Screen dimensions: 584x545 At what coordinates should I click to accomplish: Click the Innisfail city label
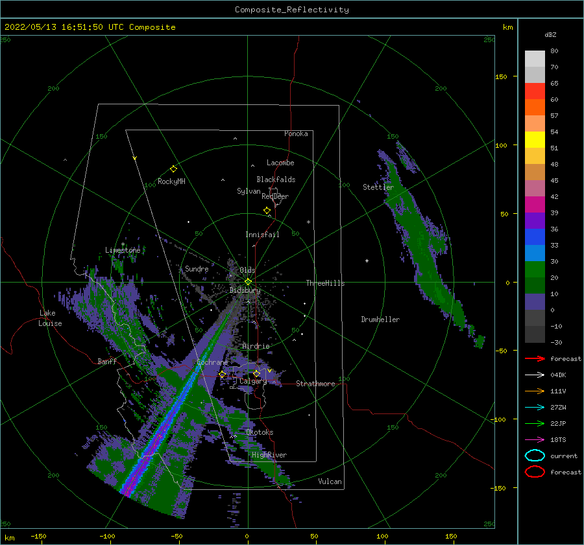pos(262,235)
